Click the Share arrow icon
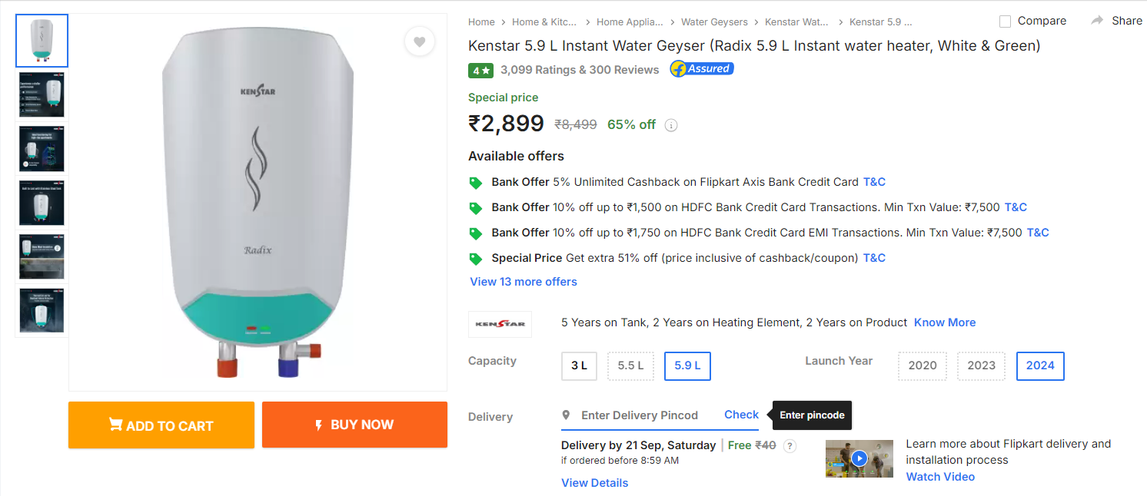The width and height of the screenshot is (1147, 496). coord(1097,21)
